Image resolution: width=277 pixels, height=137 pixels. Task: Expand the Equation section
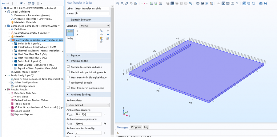76,55
